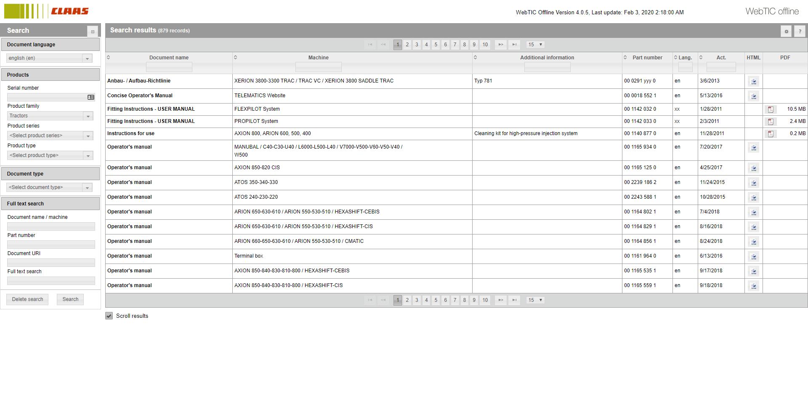808x394 pixels.
Task: Open HTML view of TELEMATICS Concise Operator's Manual
Action: 753,96
